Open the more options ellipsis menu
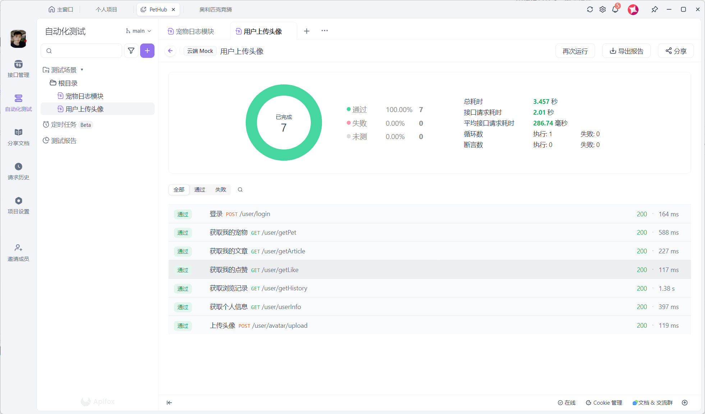 [x=324, y=31]
